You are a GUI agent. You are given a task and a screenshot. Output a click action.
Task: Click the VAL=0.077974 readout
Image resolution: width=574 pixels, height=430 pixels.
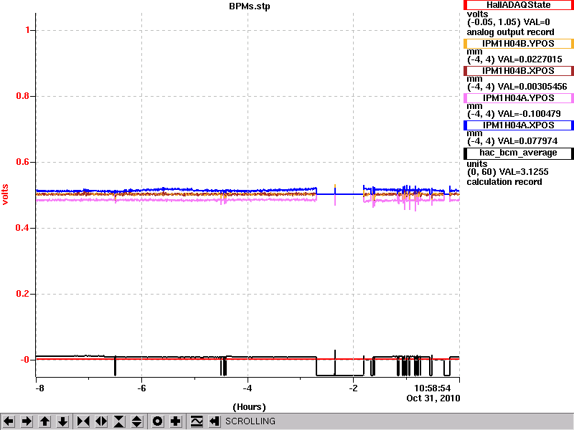pyautogui.click(x=527, y=141)
